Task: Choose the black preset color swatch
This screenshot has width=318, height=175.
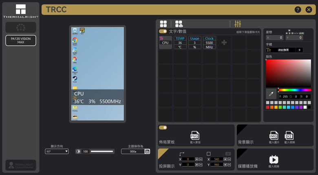Action: [x=309, y=107]
